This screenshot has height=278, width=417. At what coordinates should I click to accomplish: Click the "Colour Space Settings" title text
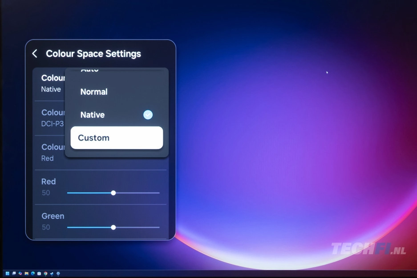tap(93, 54)
